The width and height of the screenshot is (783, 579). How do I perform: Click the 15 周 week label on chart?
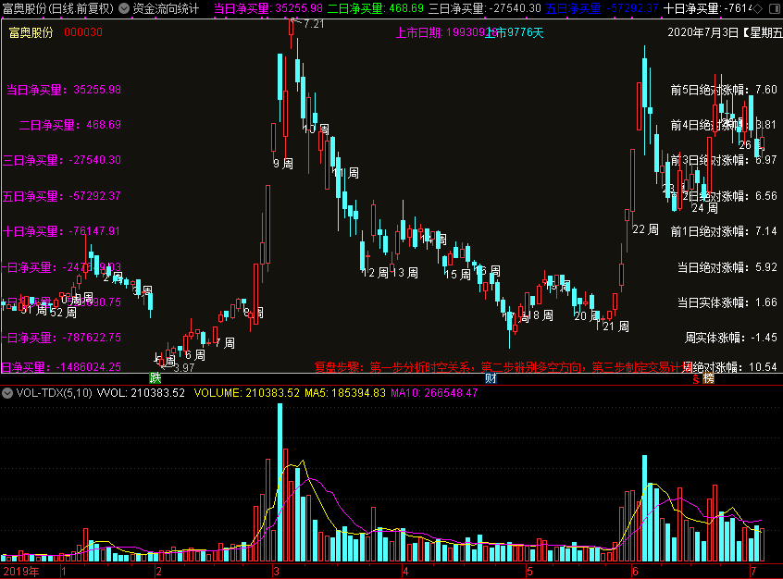[x=457, y=275]
